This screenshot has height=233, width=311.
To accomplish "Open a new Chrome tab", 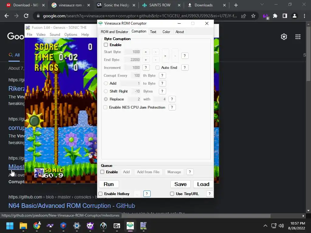I will (236, 5).
